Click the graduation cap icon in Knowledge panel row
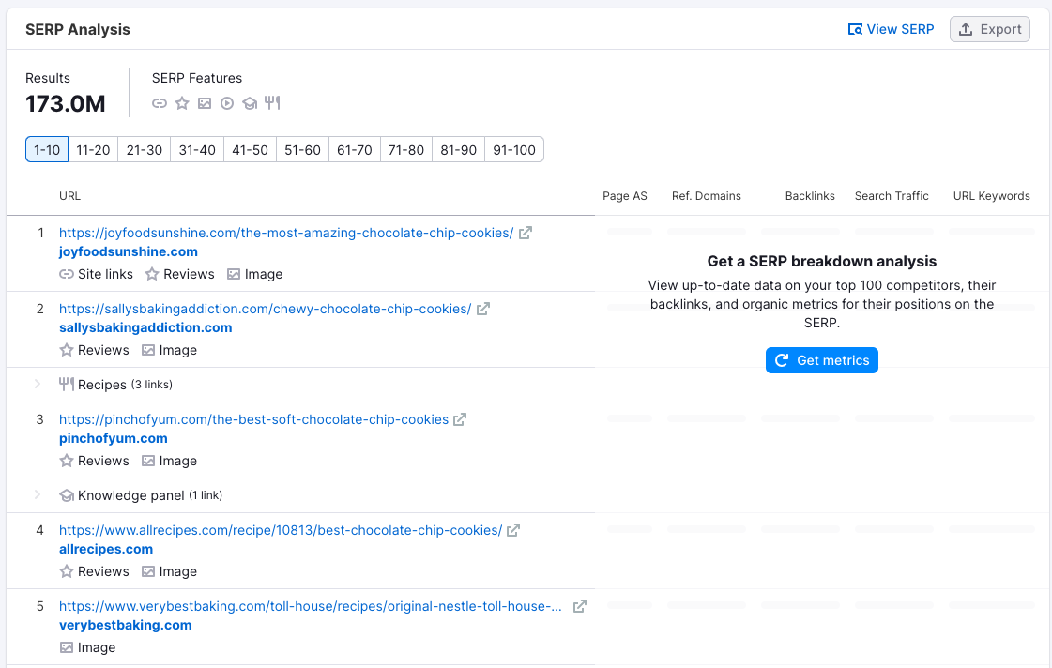 (67, 495)
